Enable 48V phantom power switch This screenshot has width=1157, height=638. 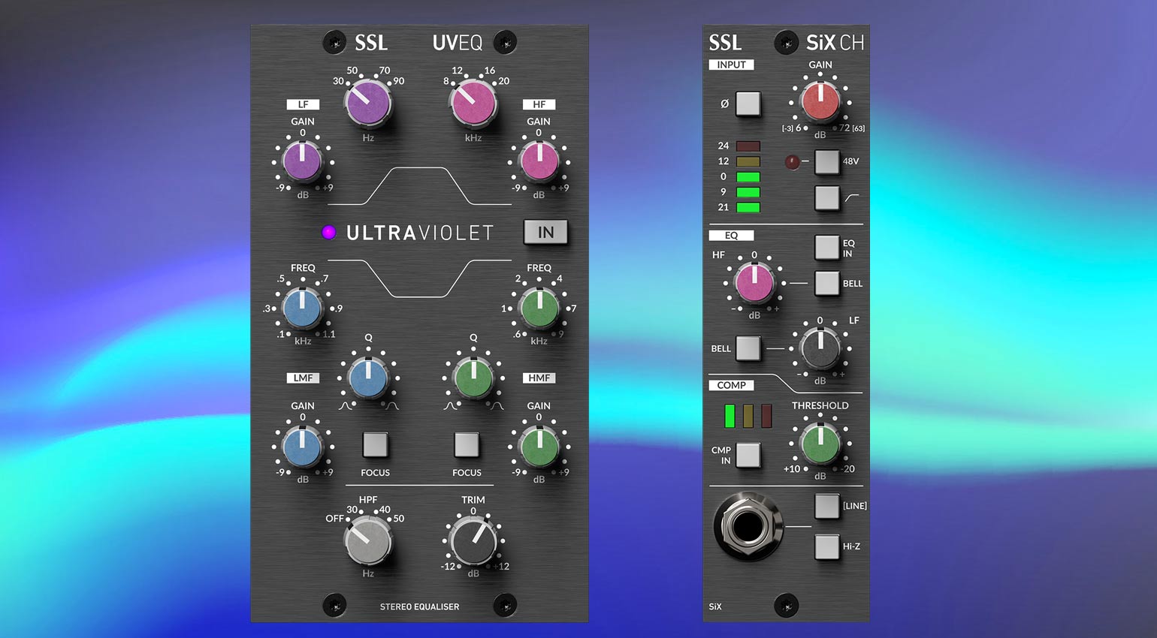(826, 161)
